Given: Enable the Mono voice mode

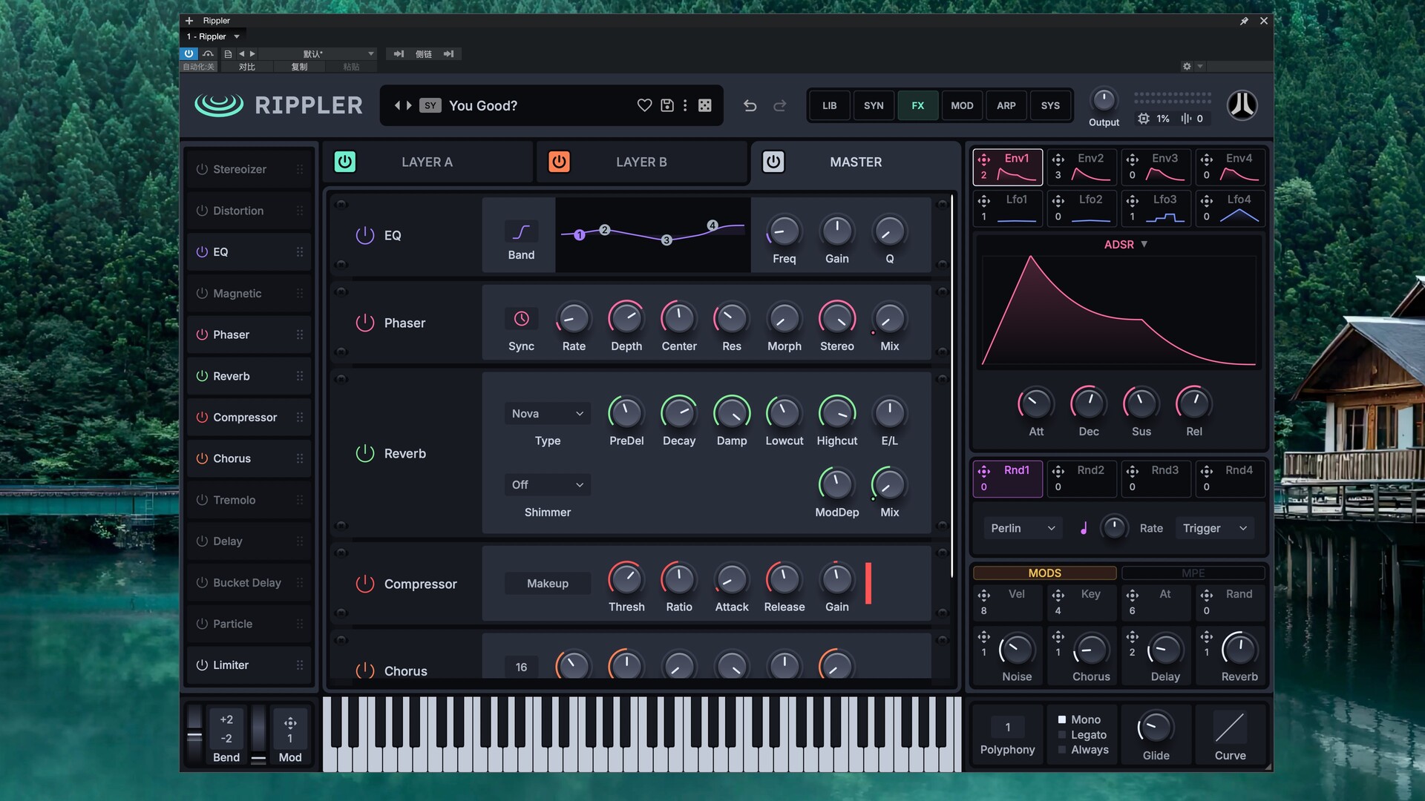Looking at the screenshot, I should [1062, 719].
